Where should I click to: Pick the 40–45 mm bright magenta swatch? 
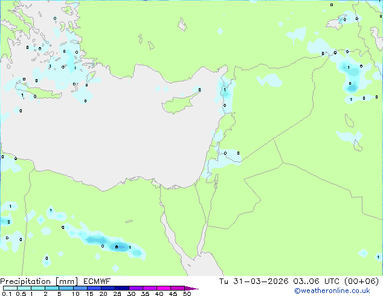pyautogui.click(x=164, y=288)
